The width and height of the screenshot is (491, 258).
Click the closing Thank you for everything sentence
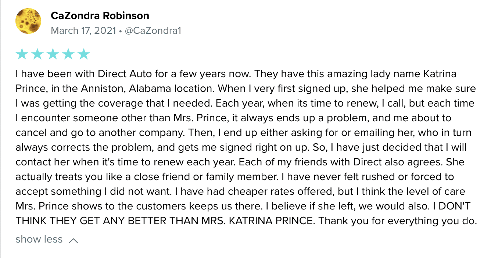pyautogui.click(x=398, y=221)
